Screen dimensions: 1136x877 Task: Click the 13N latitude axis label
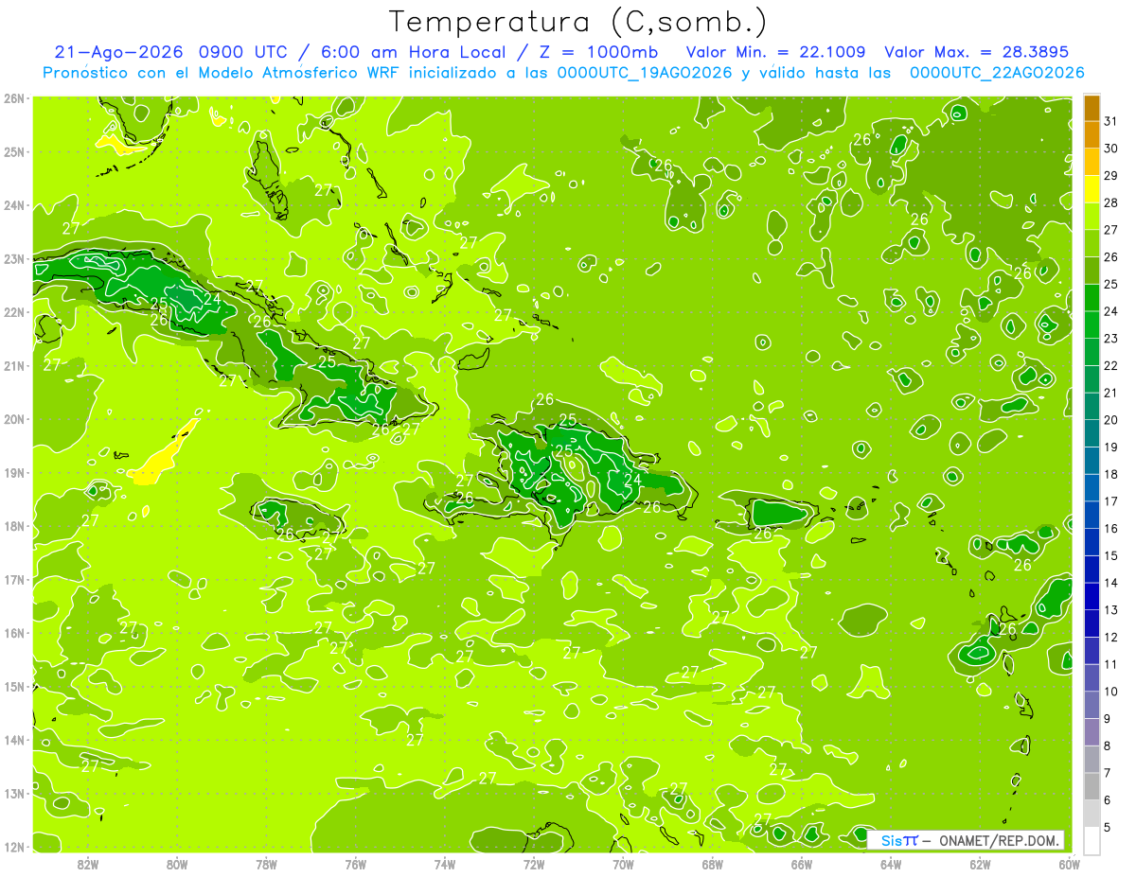(x=14, y=793)
